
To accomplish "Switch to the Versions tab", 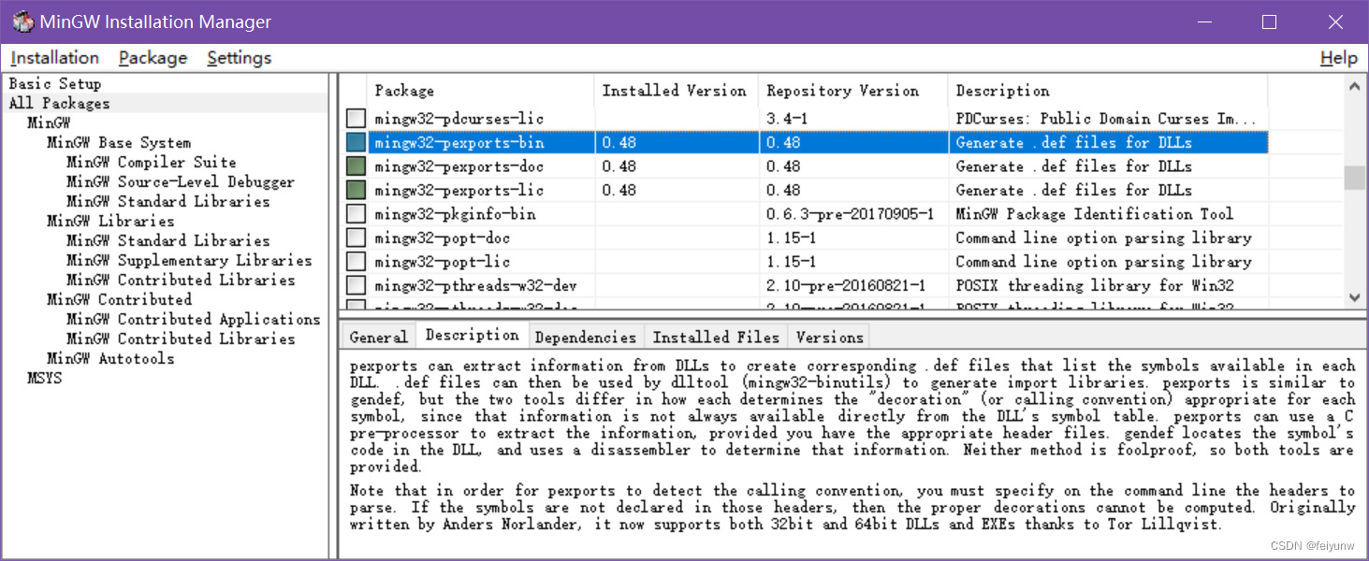I will click(x=830, y=338).
